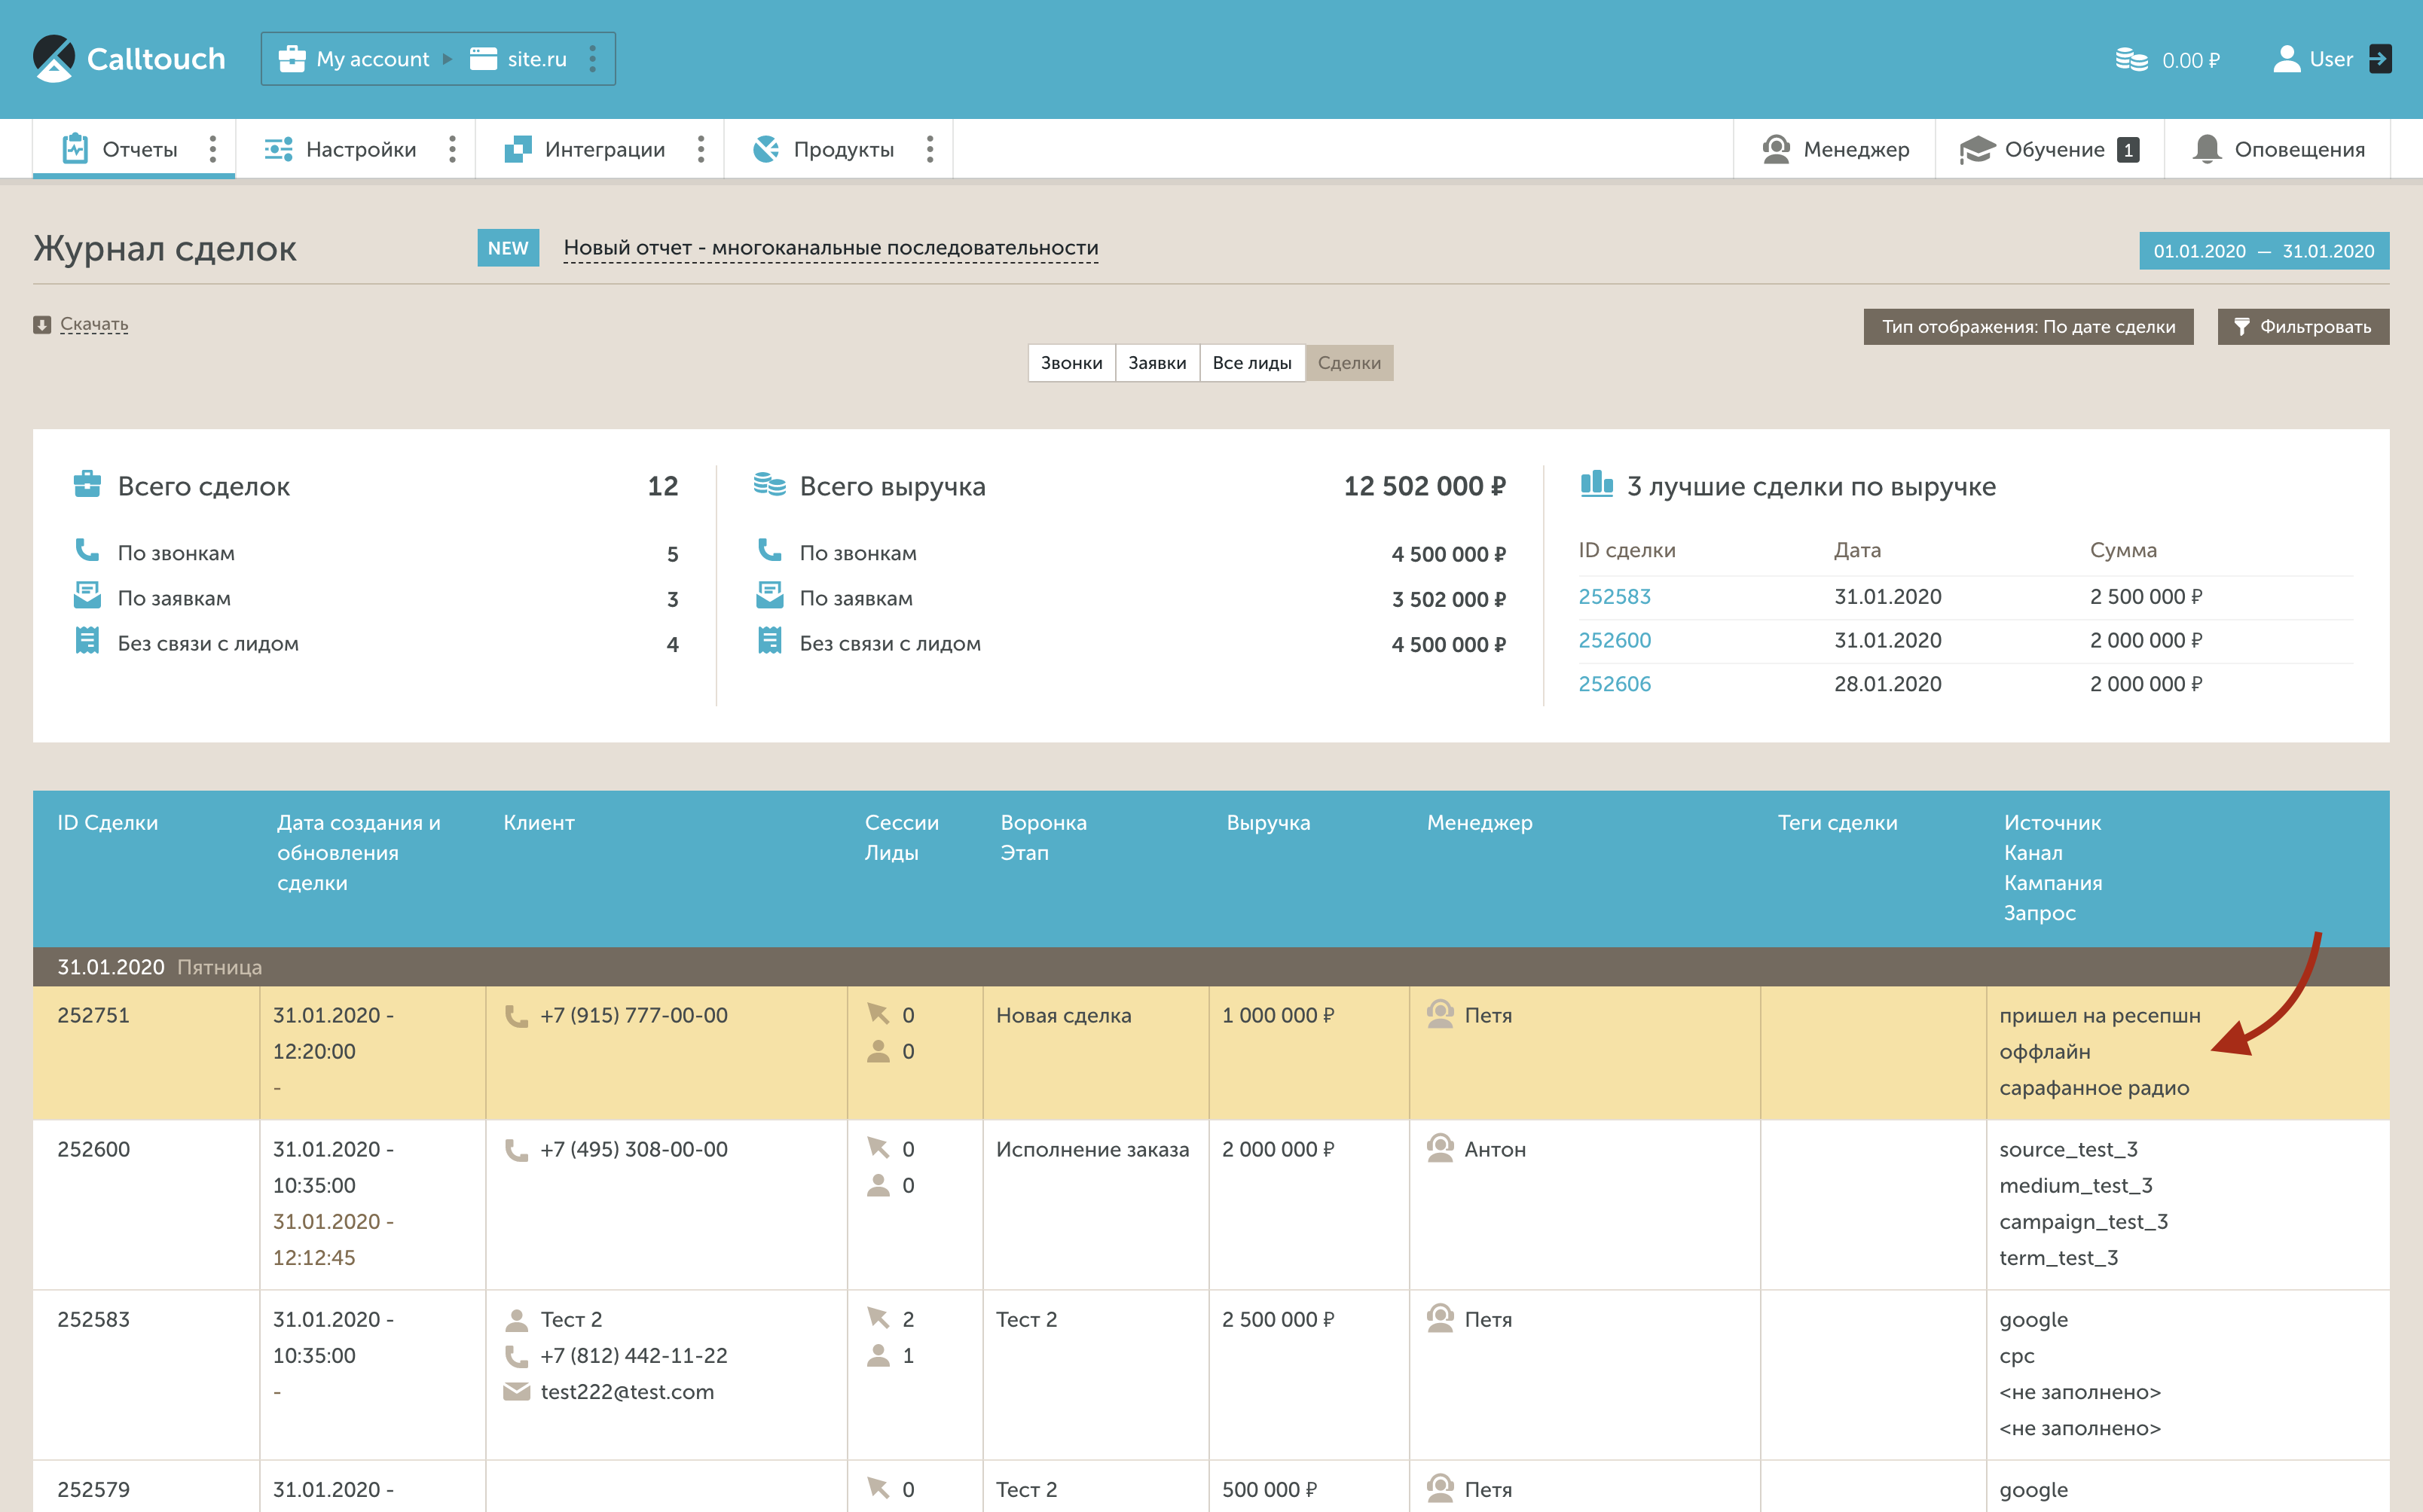The width and height of the screenshot is (2423, 1512).
Task: Click the Теги сделки column header
Action: 1837,823
